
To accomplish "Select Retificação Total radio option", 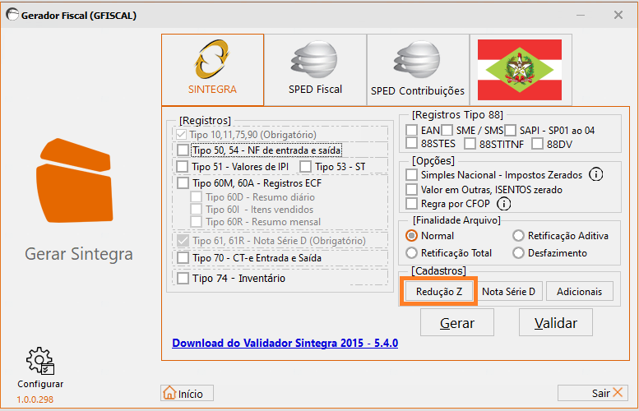I will [411, 253].
